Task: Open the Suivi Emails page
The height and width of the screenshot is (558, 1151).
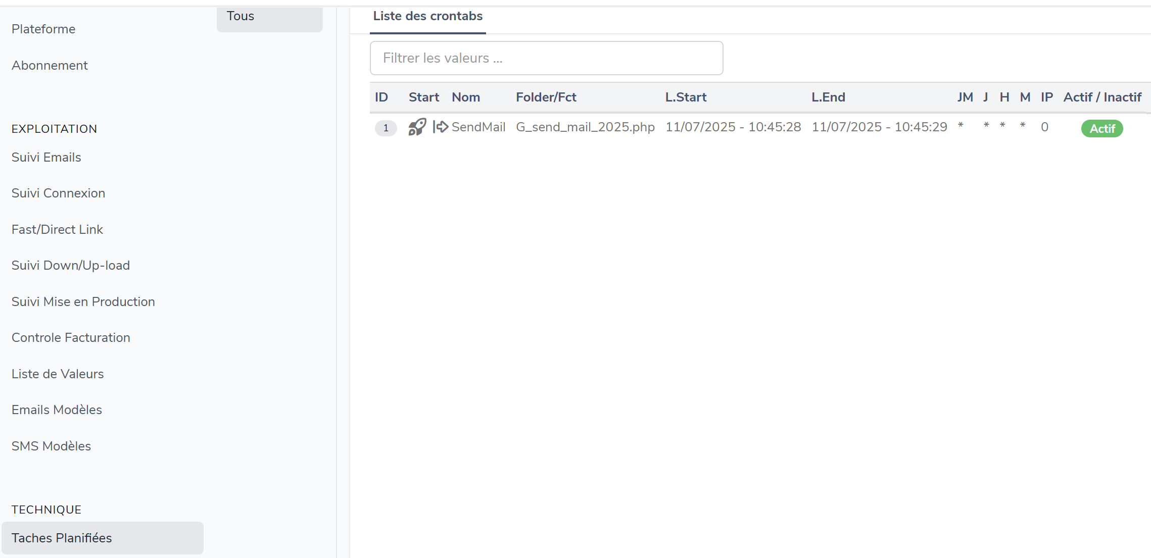Action: point(46,158)
